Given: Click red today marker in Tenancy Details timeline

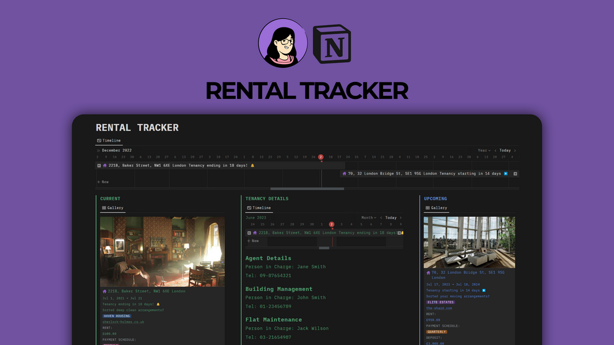Looking at the screenshot, I should click(332, 225).
